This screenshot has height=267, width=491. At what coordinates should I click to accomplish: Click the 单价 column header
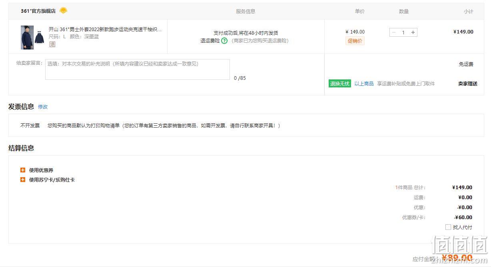pyautogui.click(x=360, y=11)
